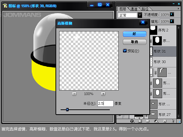Click the curved shape vector mask thumbnail
Screen dimensions: 183x137
point(162,72)
